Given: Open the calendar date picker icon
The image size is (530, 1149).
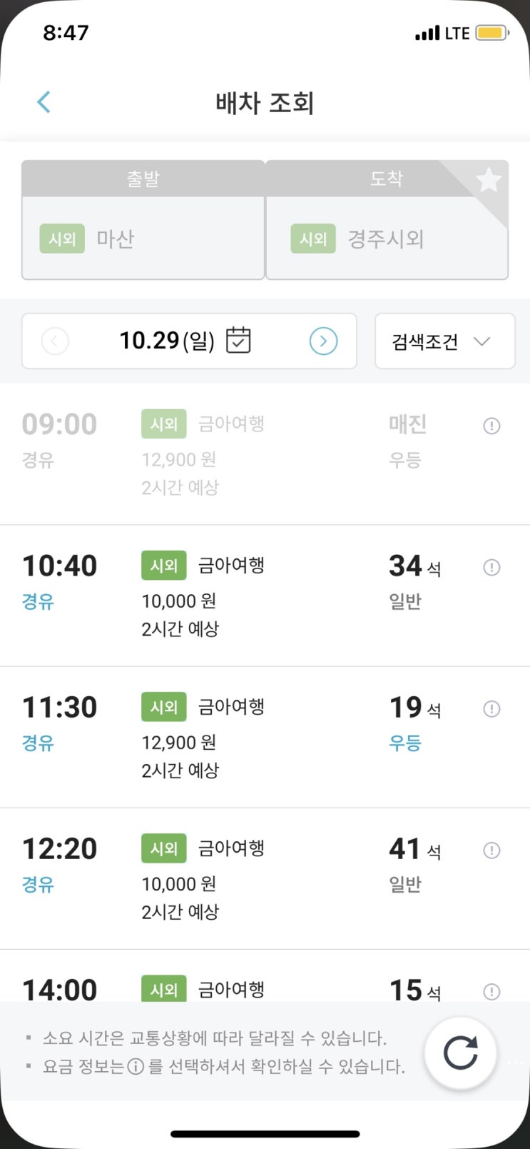Looking at the screenshot, I should pos(238,341).
